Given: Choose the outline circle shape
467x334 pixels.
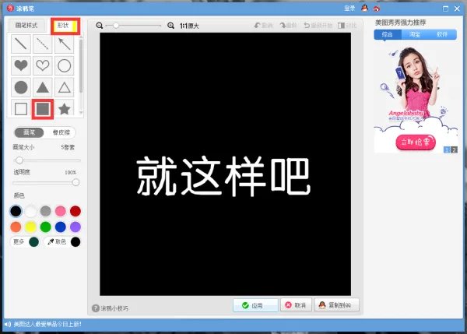Looking at the screenshot, I should tap(65, 65).
